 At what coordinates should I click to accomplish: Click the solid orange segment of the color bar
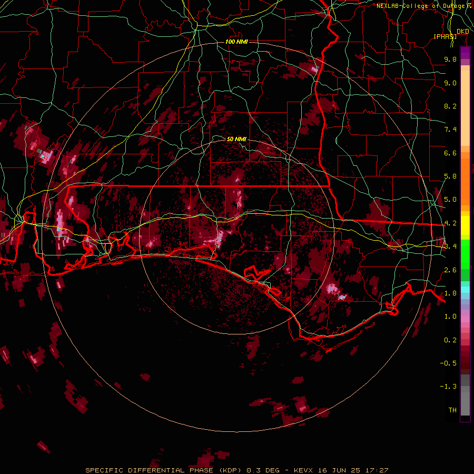[465, 181]
